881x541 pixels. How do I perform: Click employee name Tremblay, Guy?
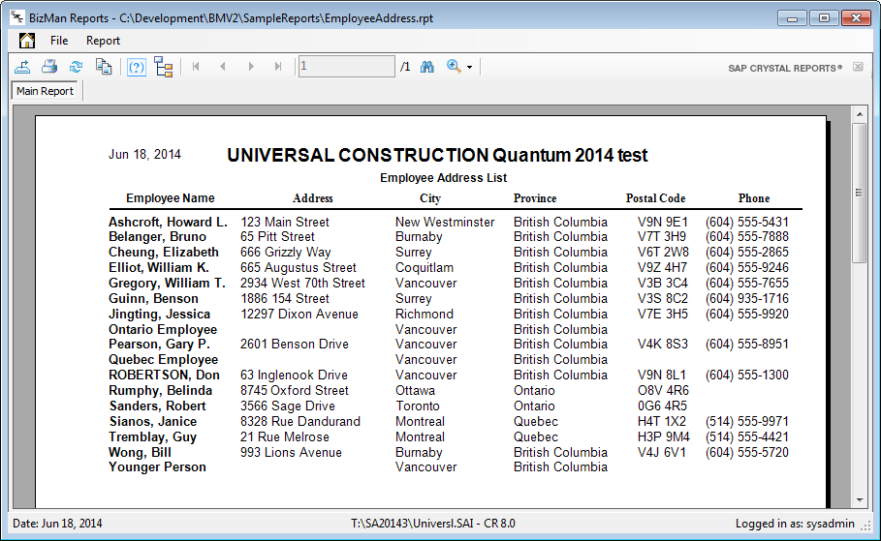point(153,436)
